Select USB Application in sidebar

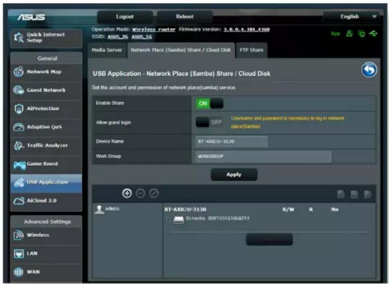(x=46, y=182)
